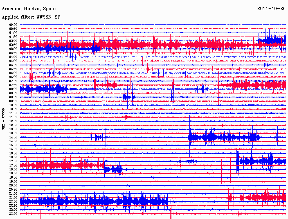Click the 04:30 time label
288x219 pixels.
coord(13,61)
